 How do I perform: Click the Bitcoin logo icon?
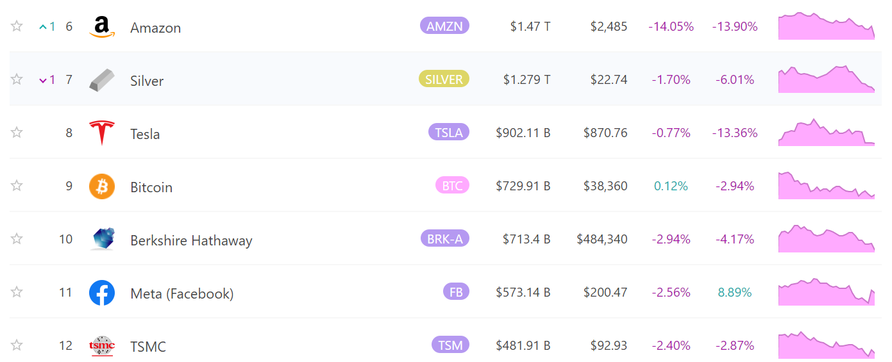point(101,186)
